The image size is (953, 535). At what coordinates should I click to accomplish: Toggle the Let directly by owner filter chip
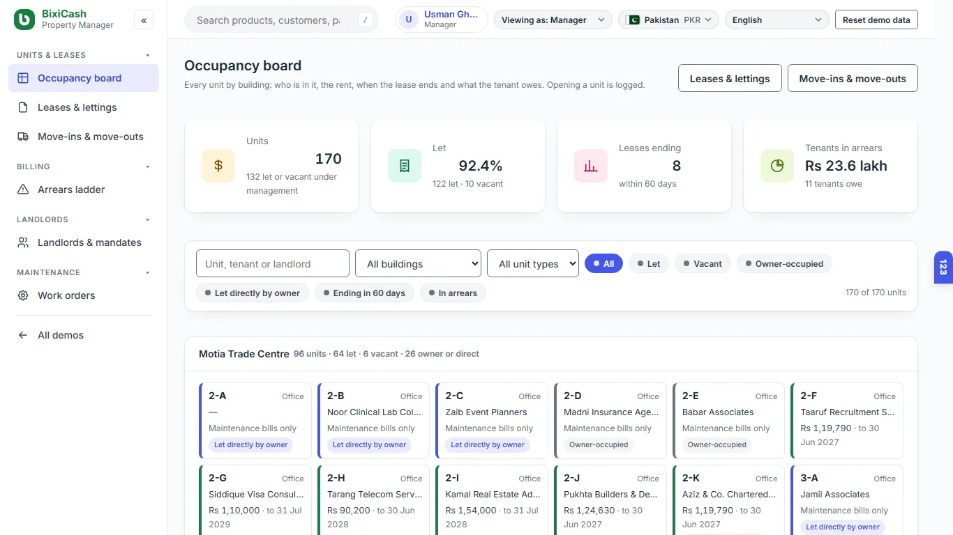253,293
